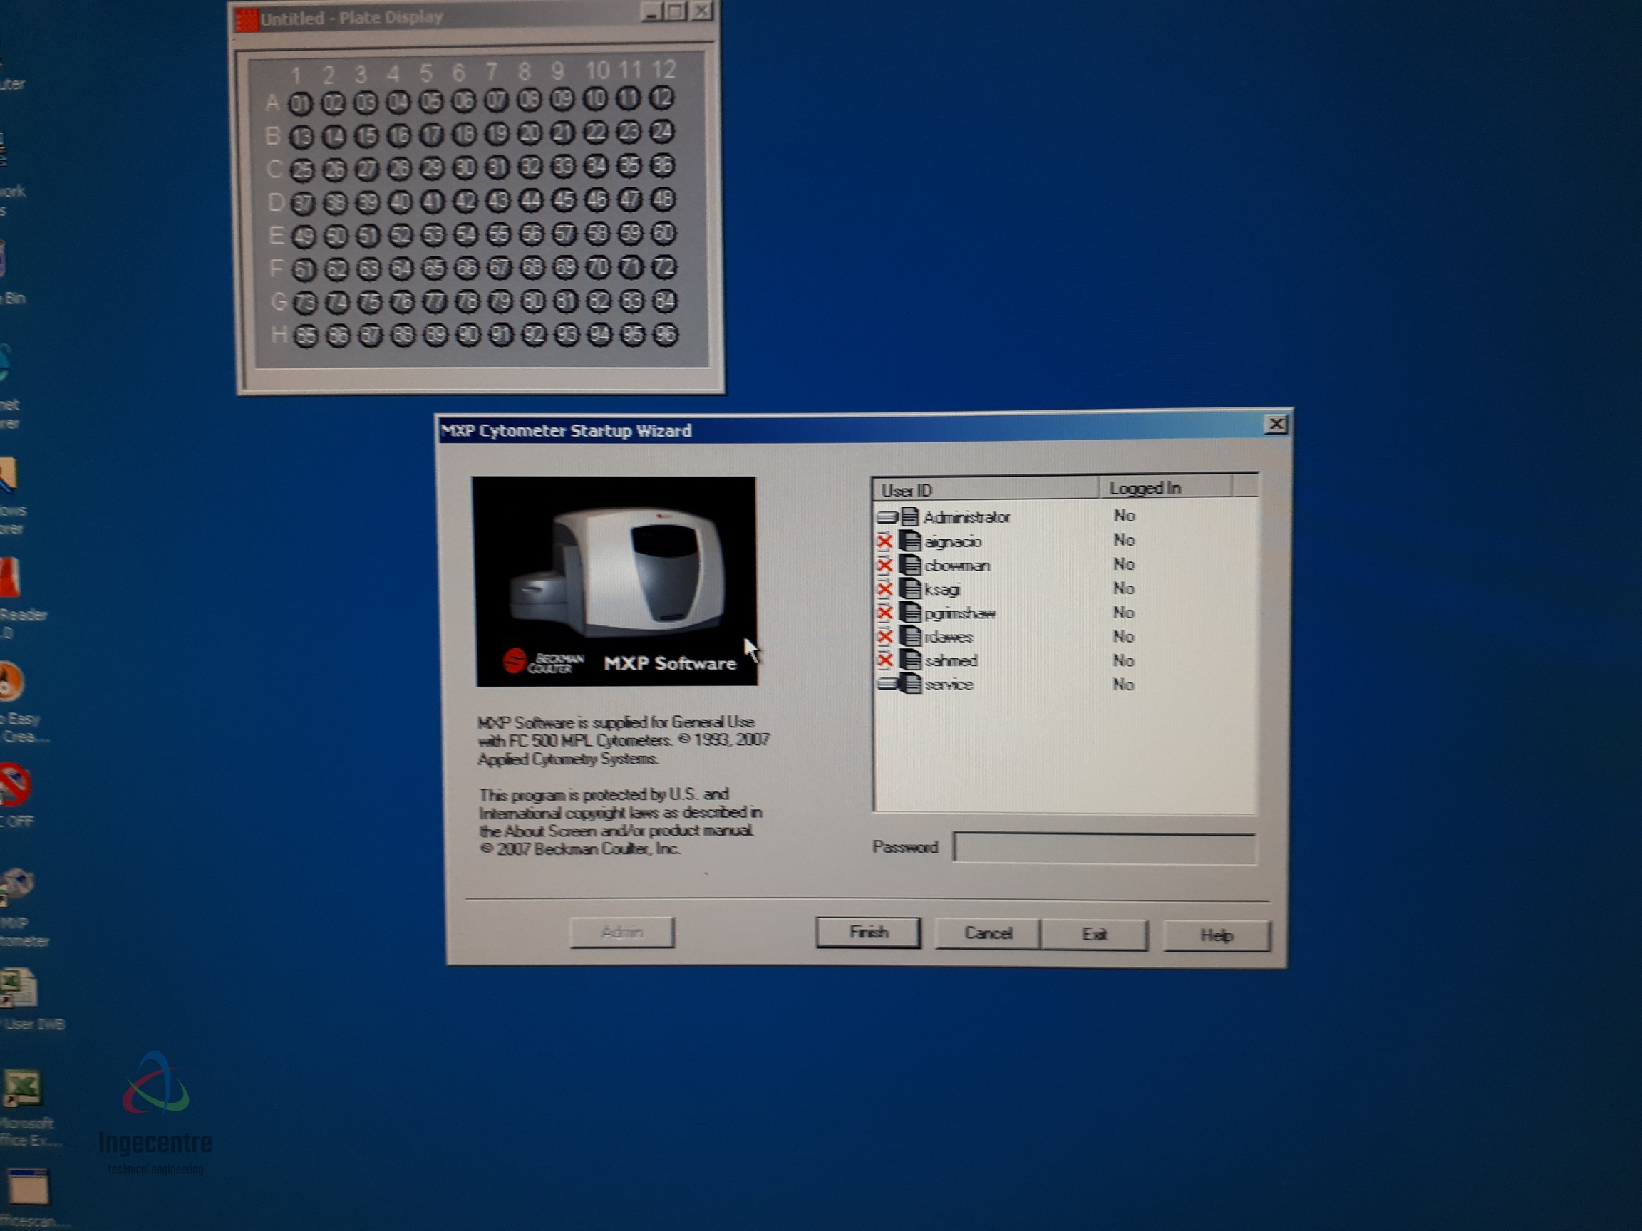Click column label 12 in Plate Display
Screen dimensions: 1642x1231
(663, 70)
